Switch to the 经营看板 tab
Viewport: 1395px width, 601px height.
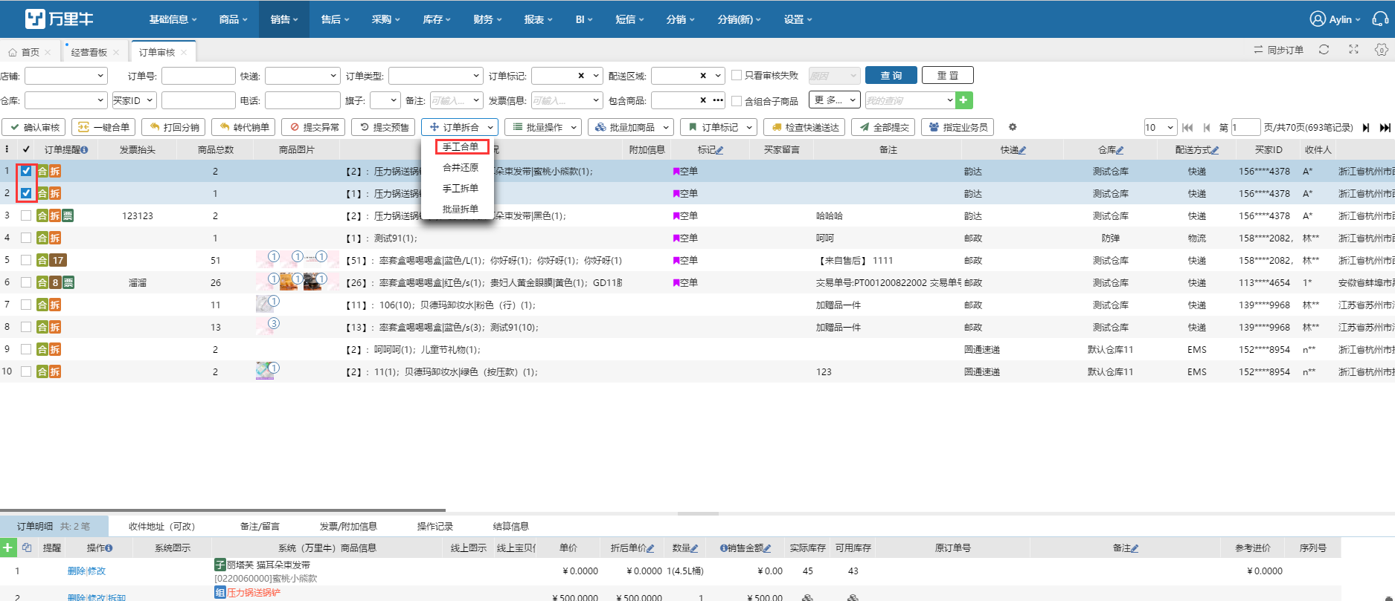[89, 52]
